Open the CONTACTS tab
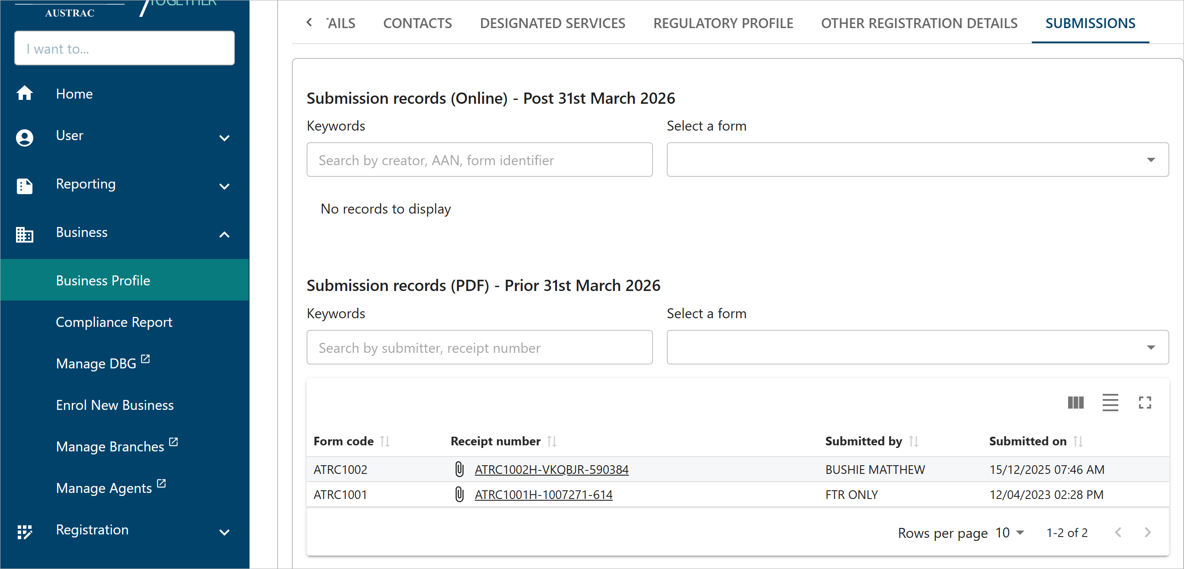This screenshot has height=569, width=1184. click(x=417, y=23)
